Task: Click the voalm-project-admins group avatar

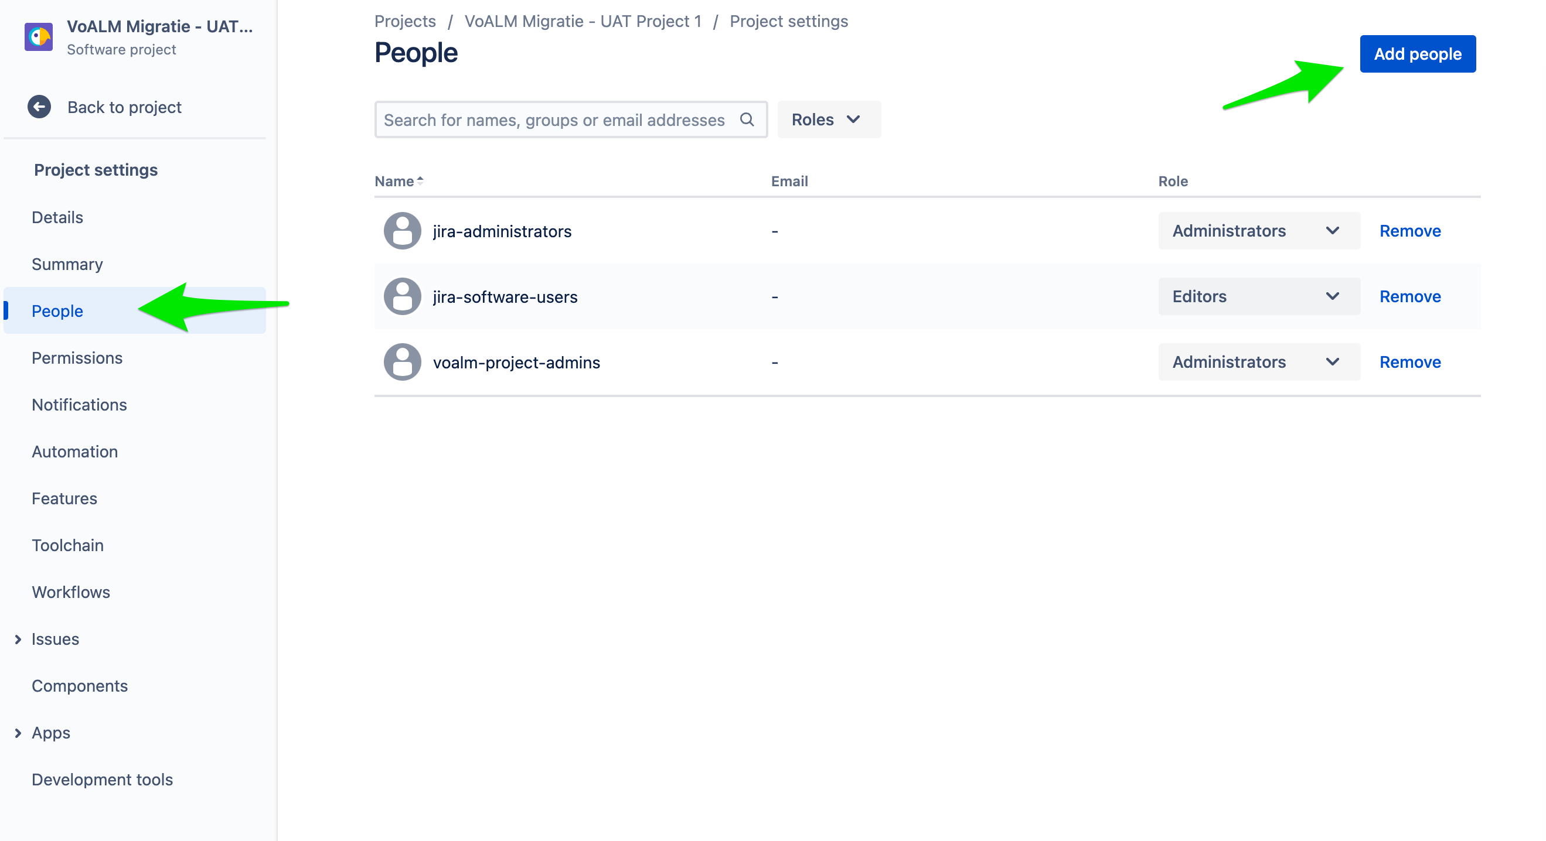Action: [402, 363]
